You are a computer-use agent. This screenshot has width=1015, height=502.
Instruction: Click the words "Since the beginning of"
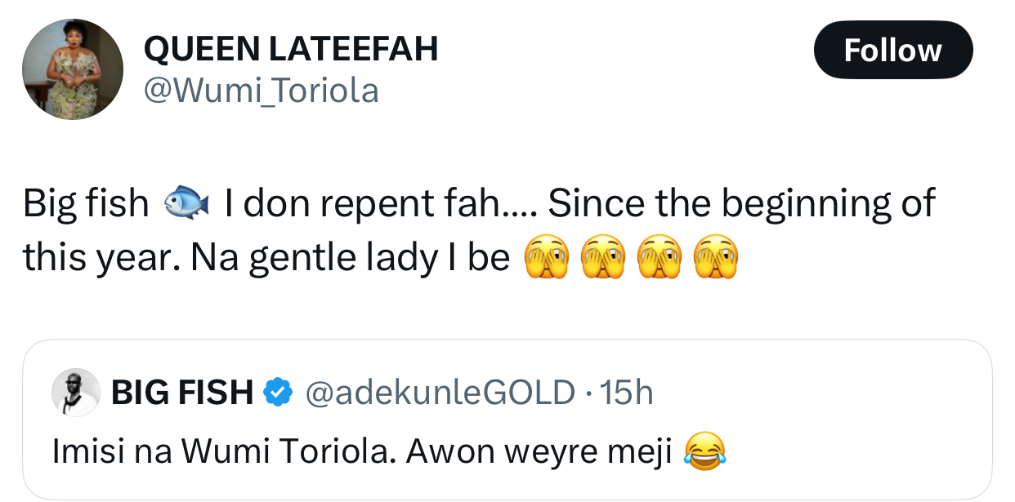740,203
